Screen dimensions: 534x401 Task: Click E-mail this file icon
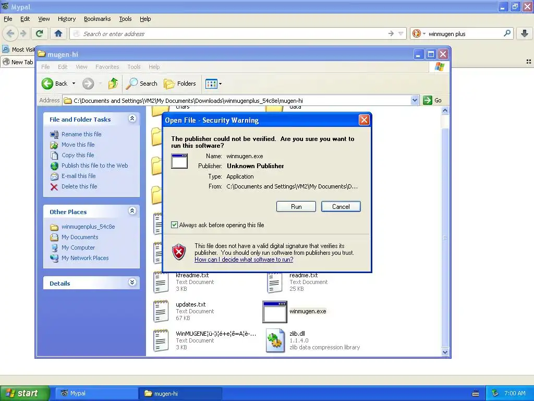tap(54, 176)
